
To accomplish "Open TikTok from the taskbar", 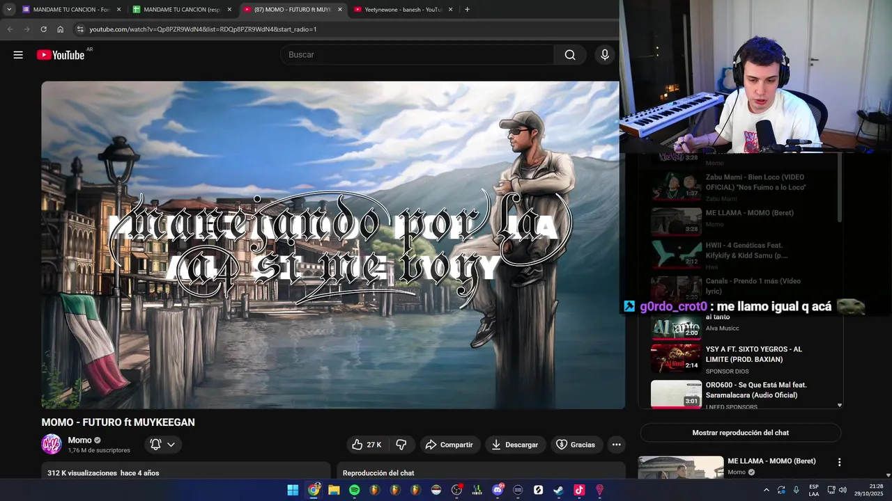I will coord(579,490).
